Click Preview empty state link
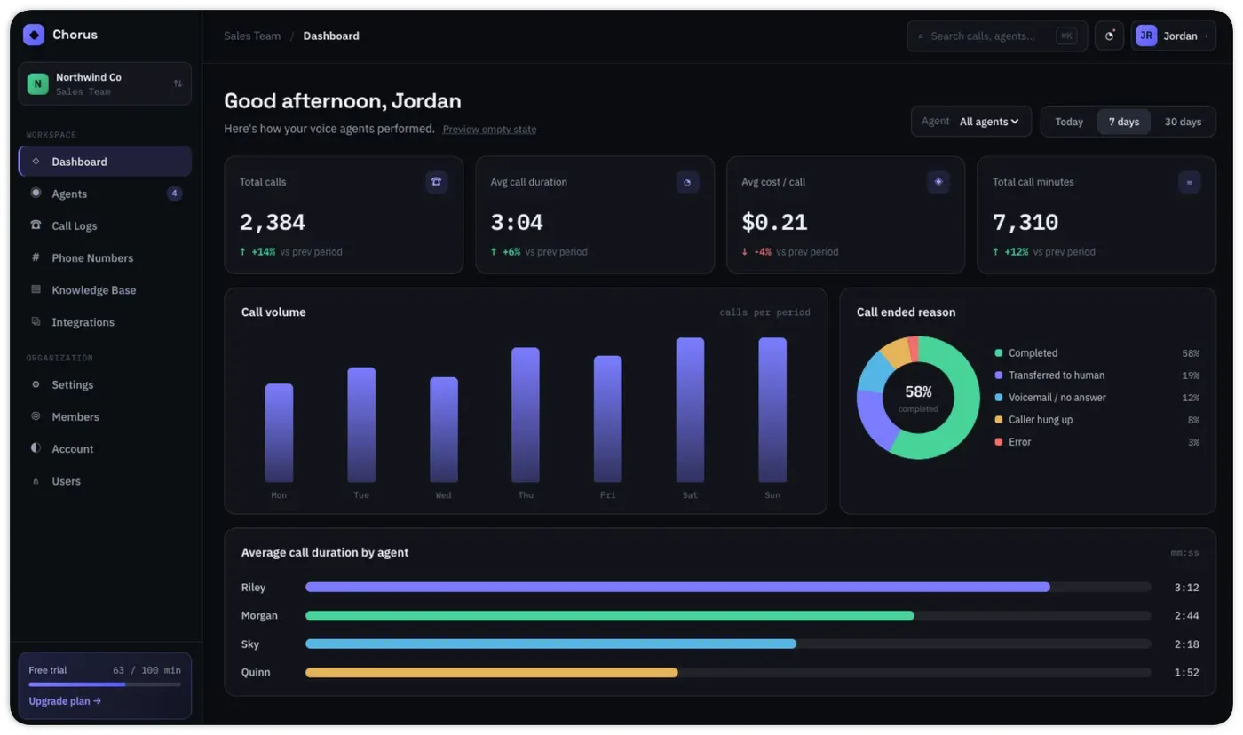This screenshot has width=1243, height=735. (x=489, y=130)
